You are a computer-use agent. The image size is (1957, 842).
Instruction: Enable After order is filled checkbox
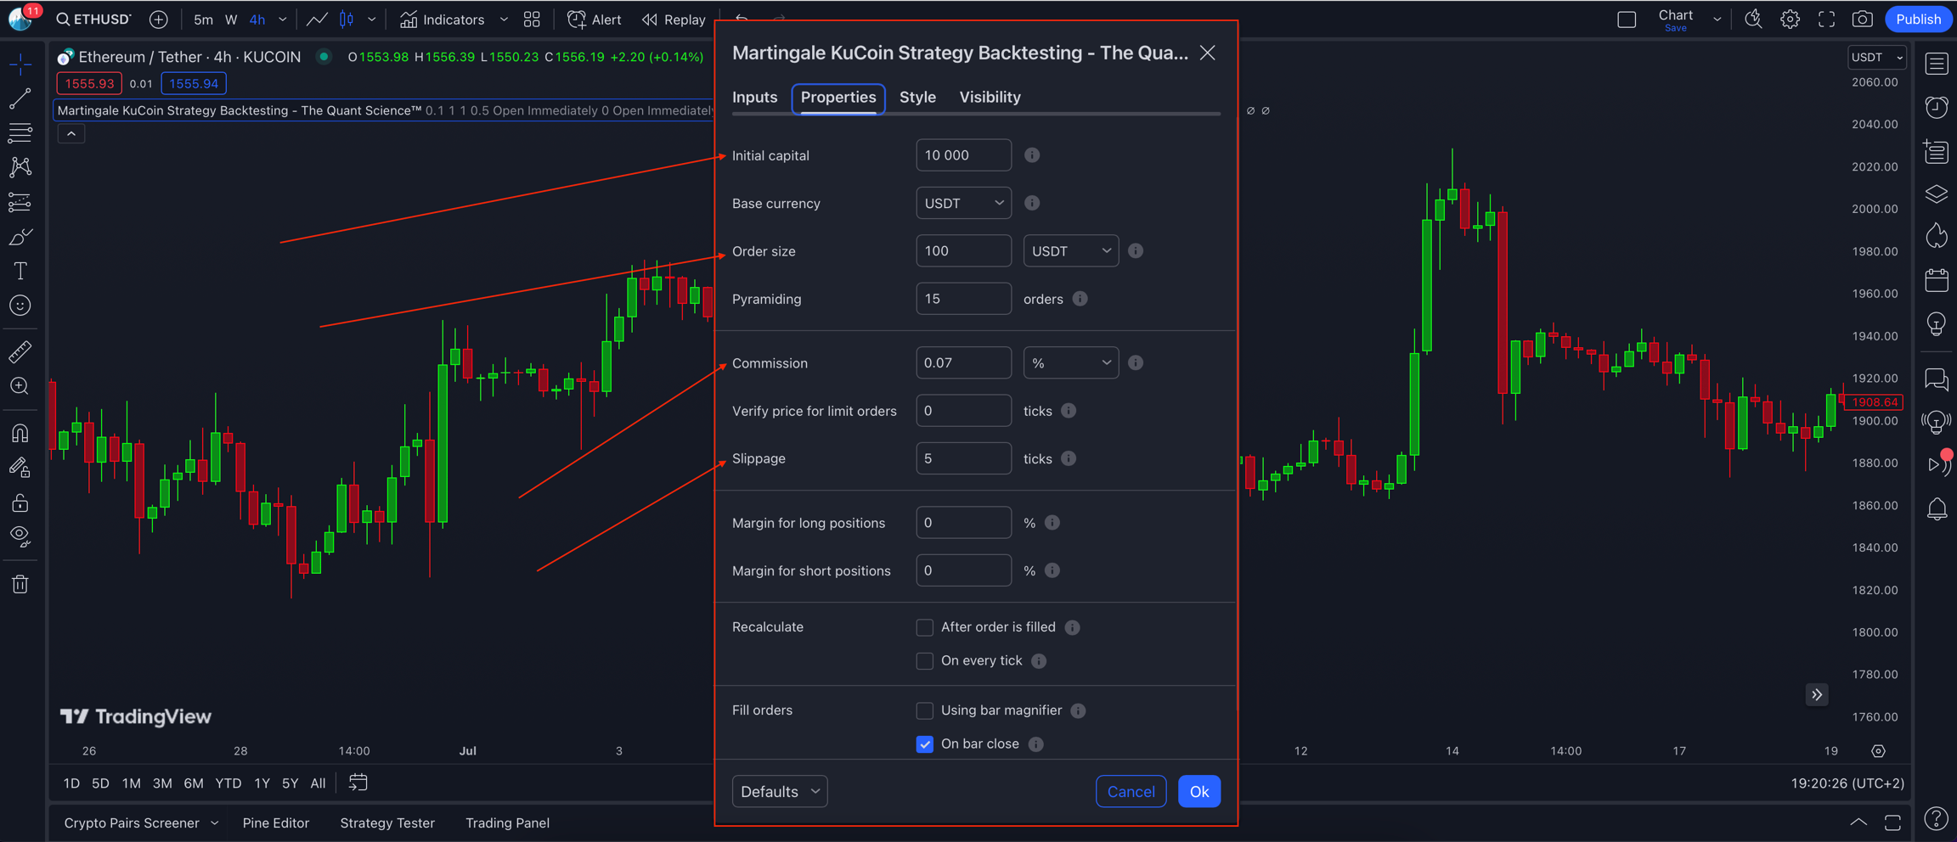pos(924,627)
